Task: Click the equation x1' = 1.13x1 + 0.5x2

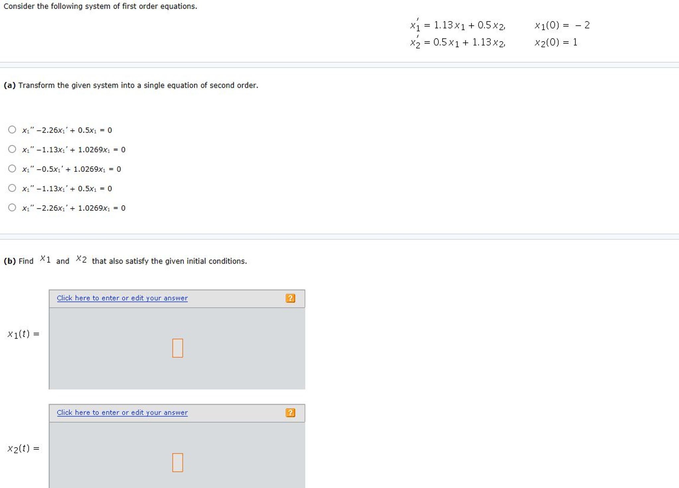Action: (x=457, y=25)
